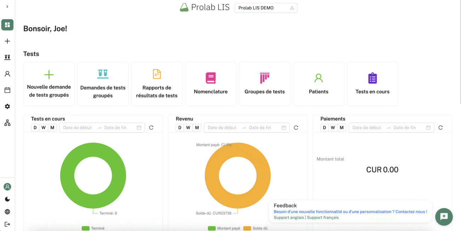461x231 pixels.
Task: Select D range for Tests en cours
Action: pos(35,128)
